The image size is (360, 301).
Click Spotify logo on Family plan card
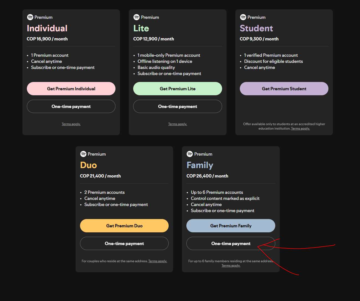189,154
